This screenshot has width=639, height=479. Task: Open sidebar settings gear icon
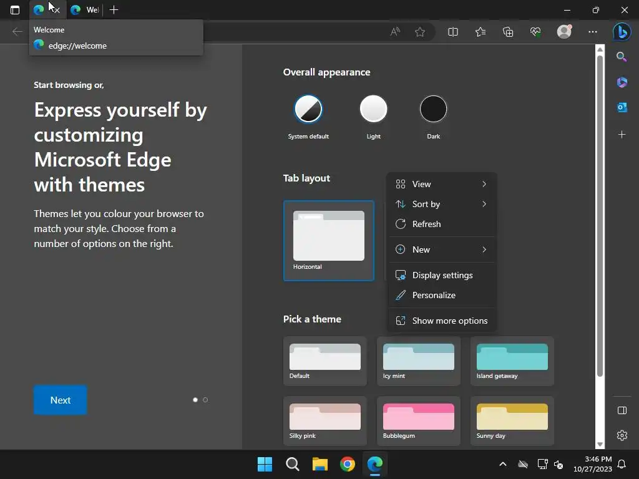click(622, 435)
